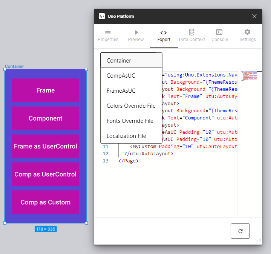Open the Data Context tab
The image size is (271, 254).
[192, 36]
